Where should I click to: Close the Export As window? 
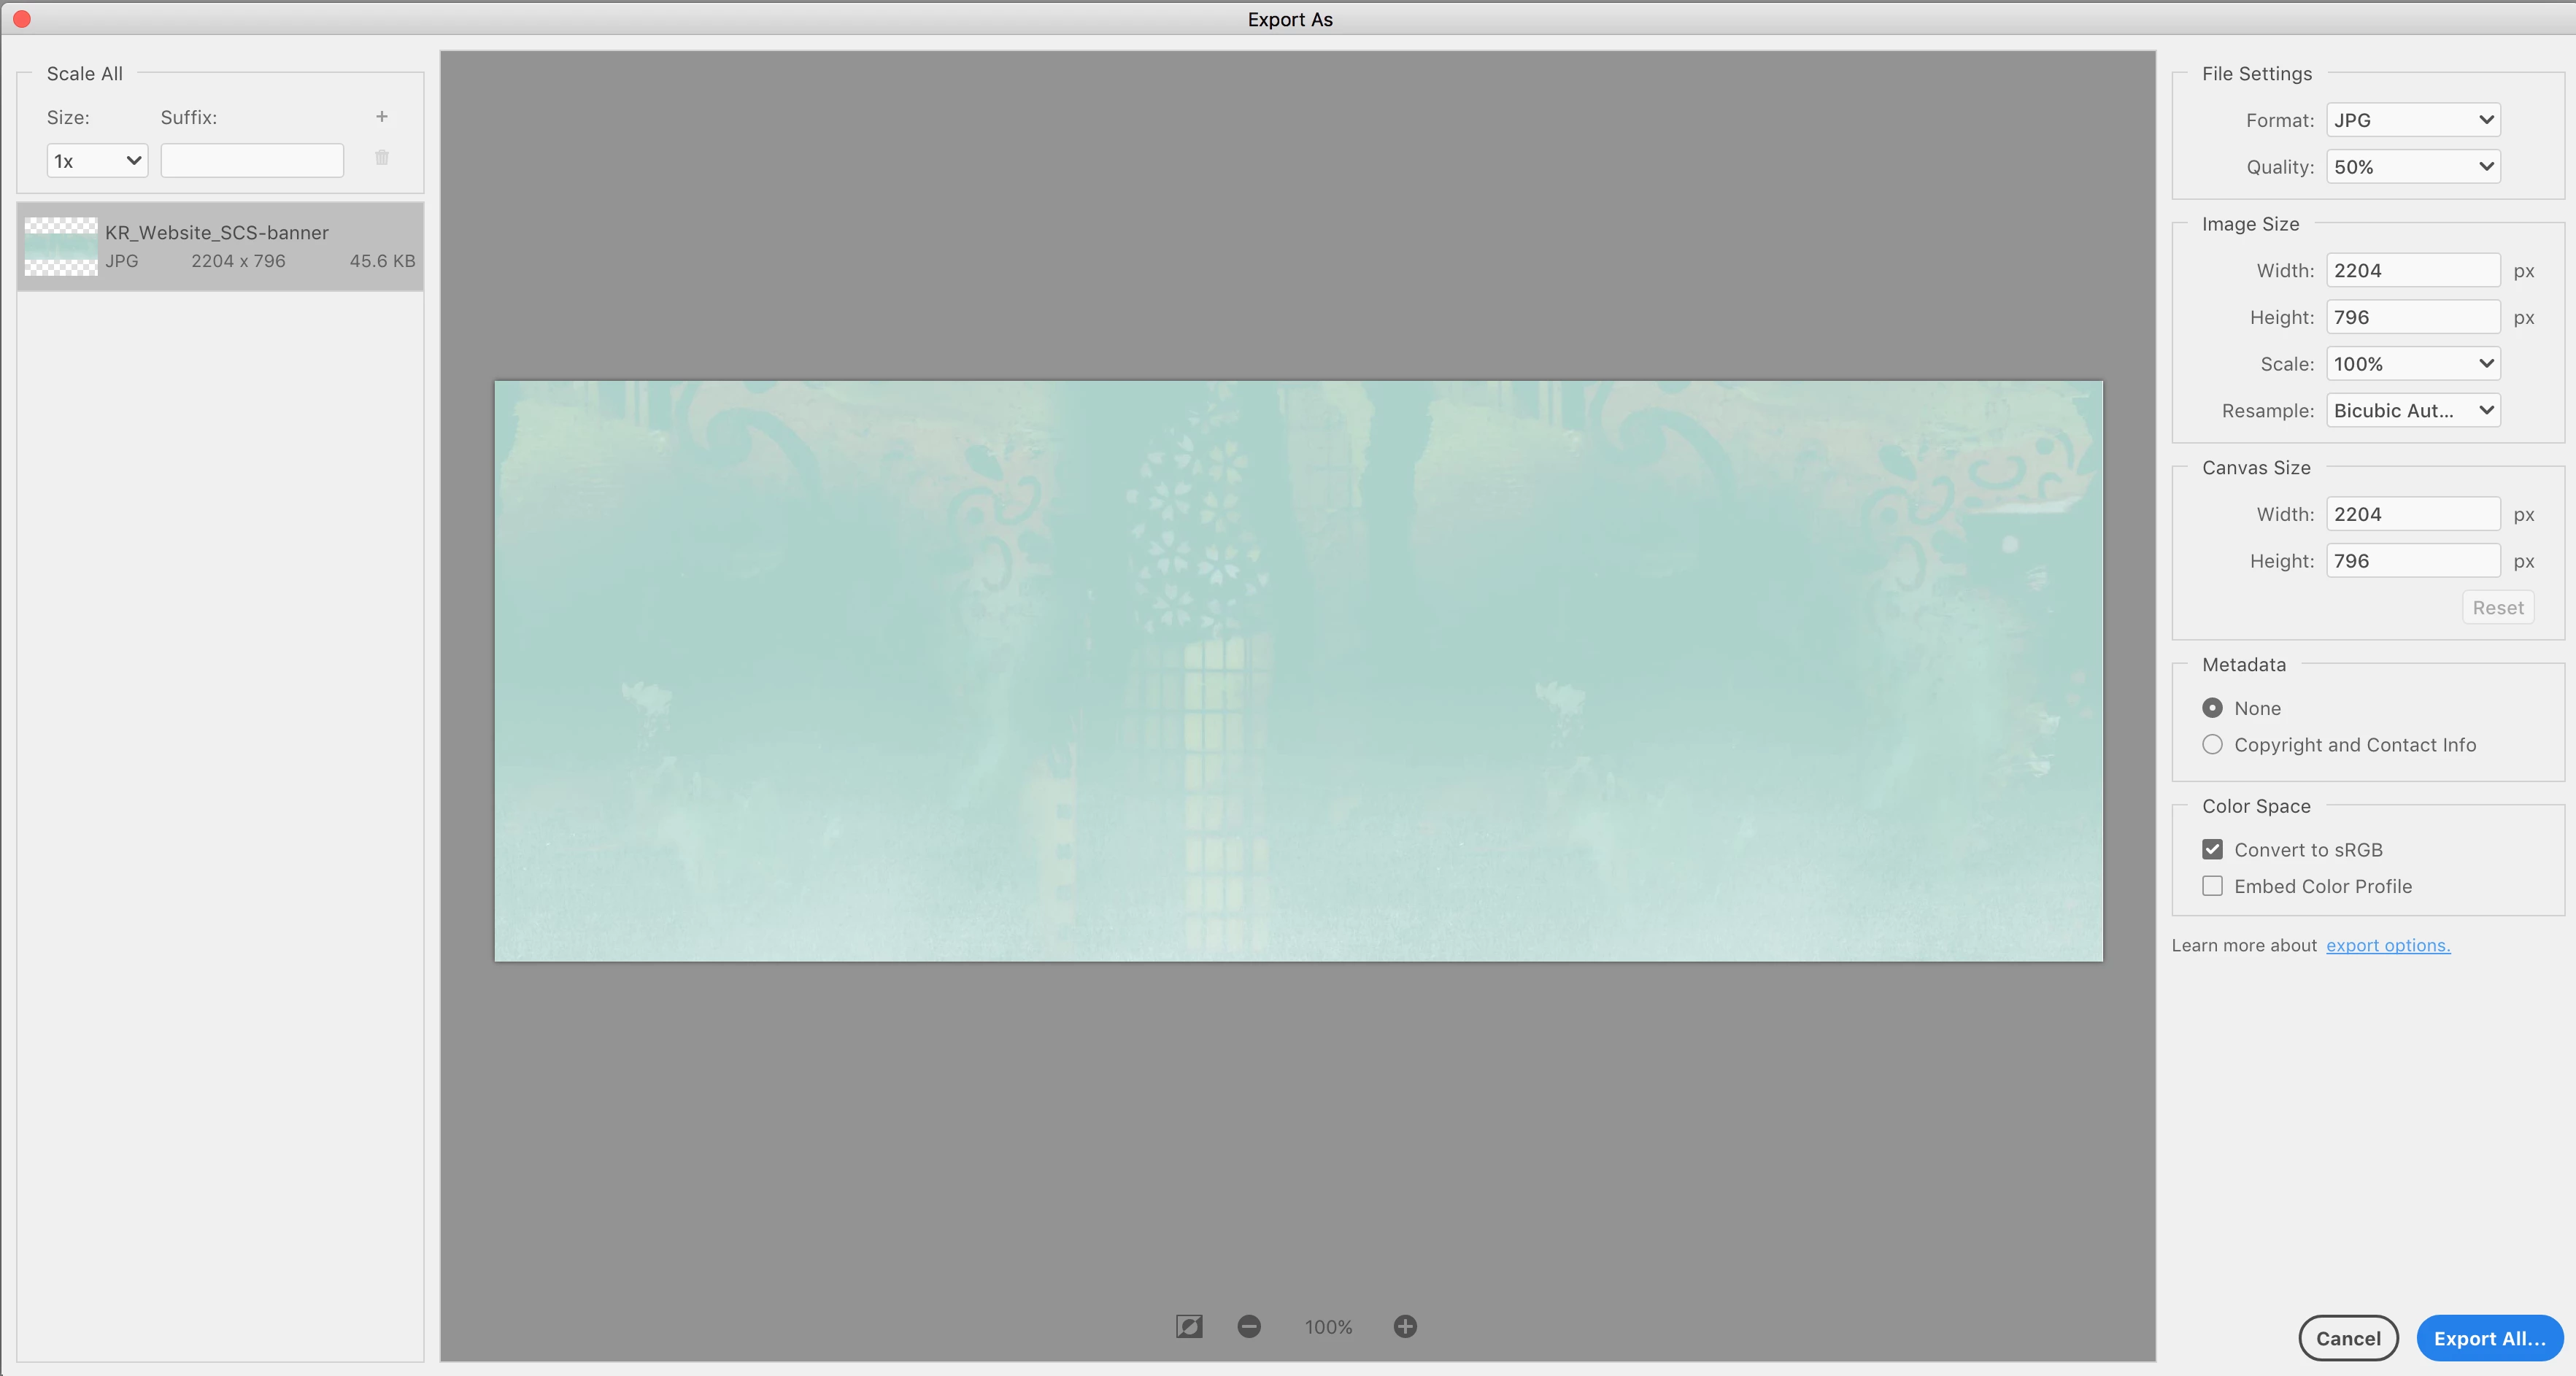(21, 19)
